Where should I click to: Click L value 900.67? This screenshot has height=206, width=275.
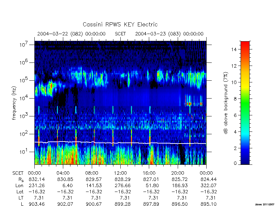coord(94,204)
